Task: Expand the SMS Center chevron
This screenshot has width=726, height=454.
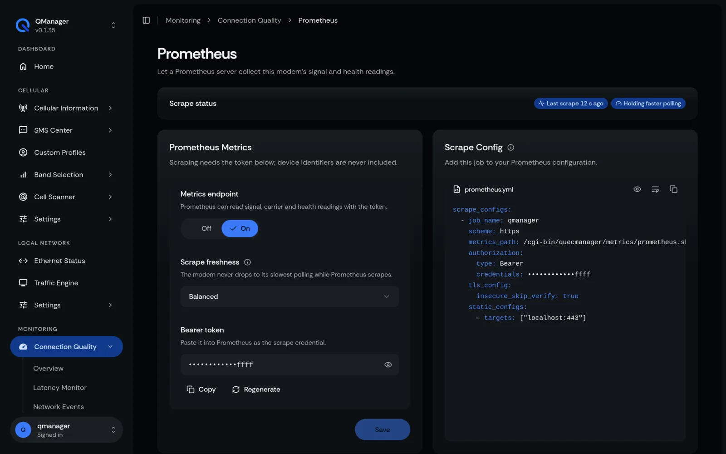Action: 110,130
